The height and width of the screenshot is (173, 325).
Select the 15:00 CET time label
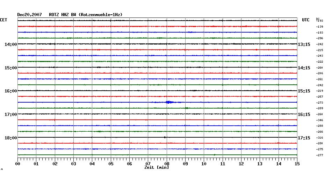click(11, 68)
